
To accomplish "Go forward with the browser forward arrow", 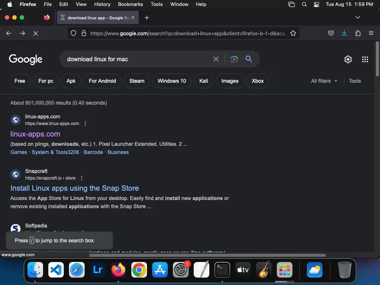I will click(22, 33).
